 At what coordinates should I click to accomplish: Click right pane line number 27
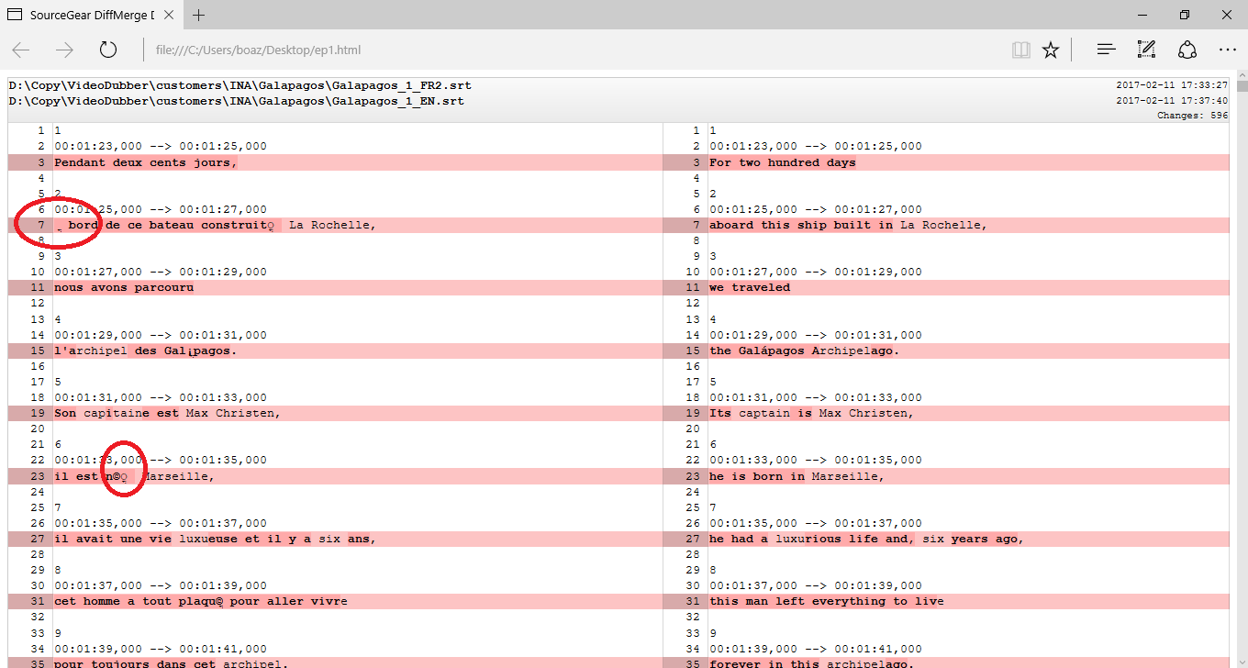[694, 539]
